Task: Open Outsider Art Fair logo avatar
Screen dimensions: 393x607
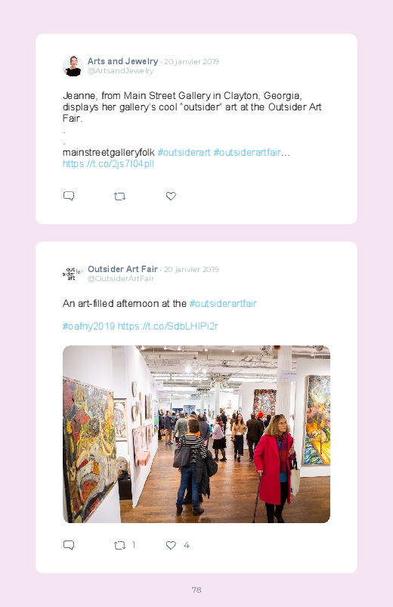Action: coord(73,274)
